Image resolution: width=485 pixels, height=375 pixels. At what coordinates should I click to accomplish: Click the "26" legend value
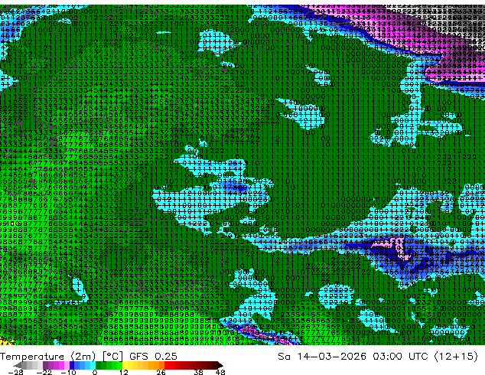tap(161, 372)
